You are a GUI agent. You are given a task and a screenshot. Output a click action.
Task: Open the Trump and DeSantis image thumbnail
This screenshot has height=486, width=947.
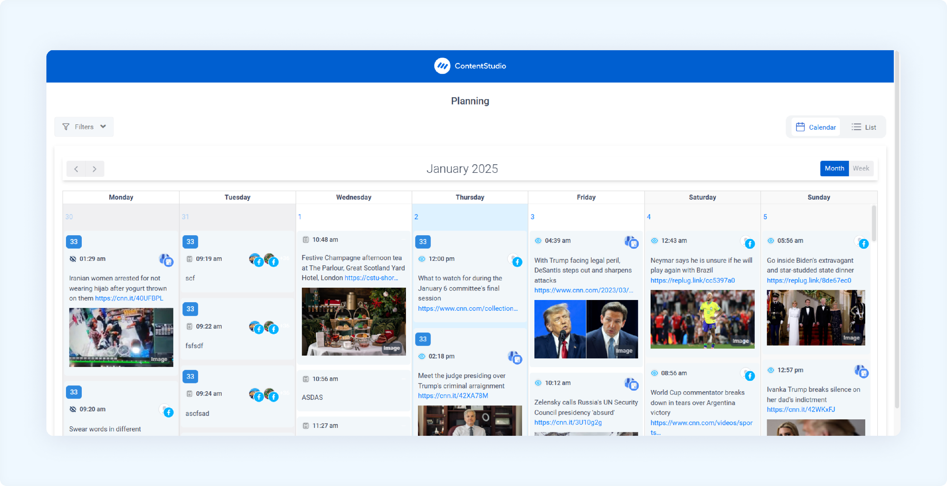click(x=586, y=329)
